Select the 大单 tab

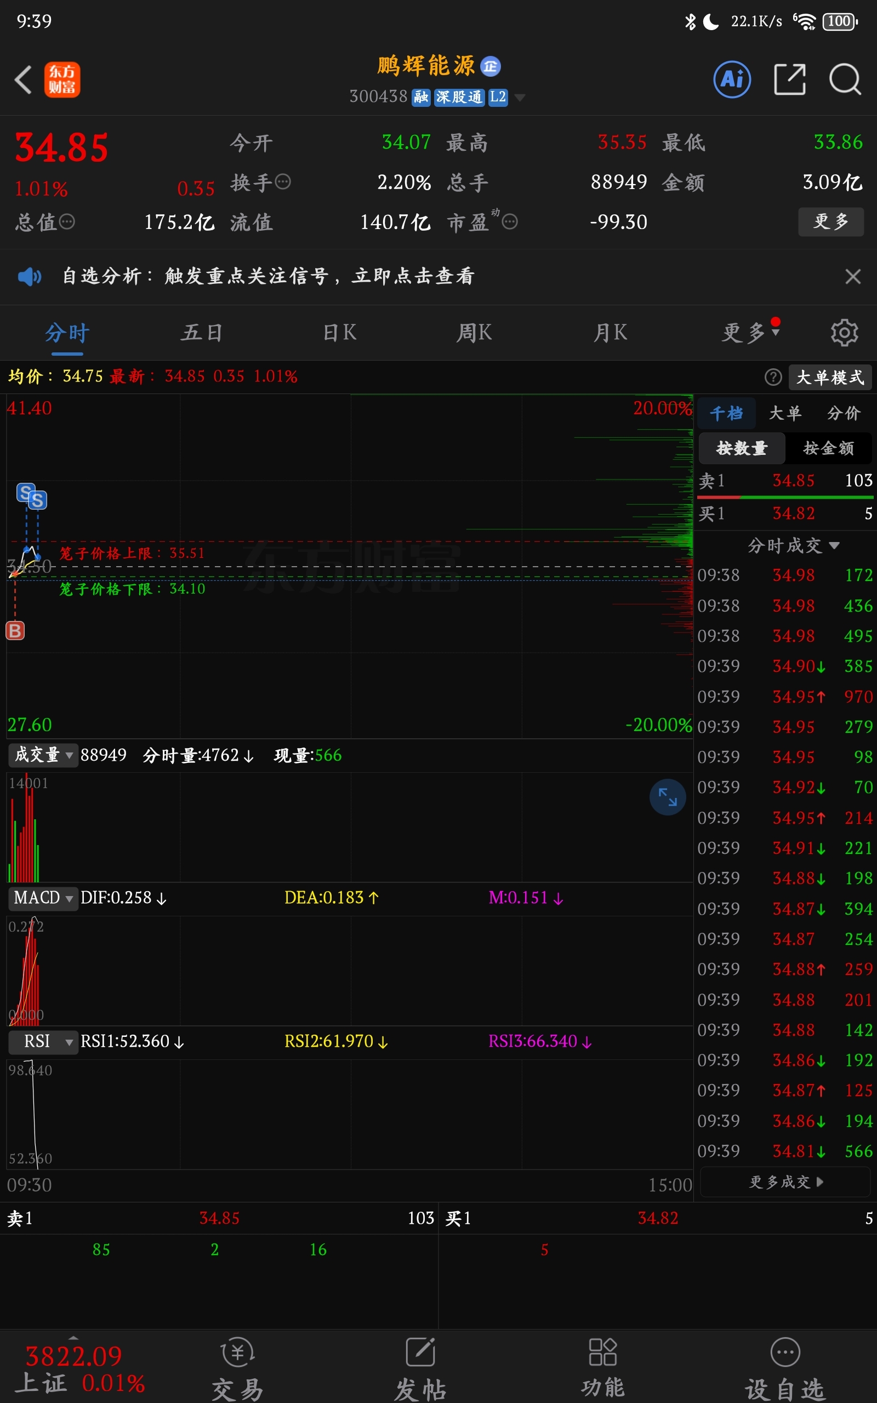[x=785, y=413]
